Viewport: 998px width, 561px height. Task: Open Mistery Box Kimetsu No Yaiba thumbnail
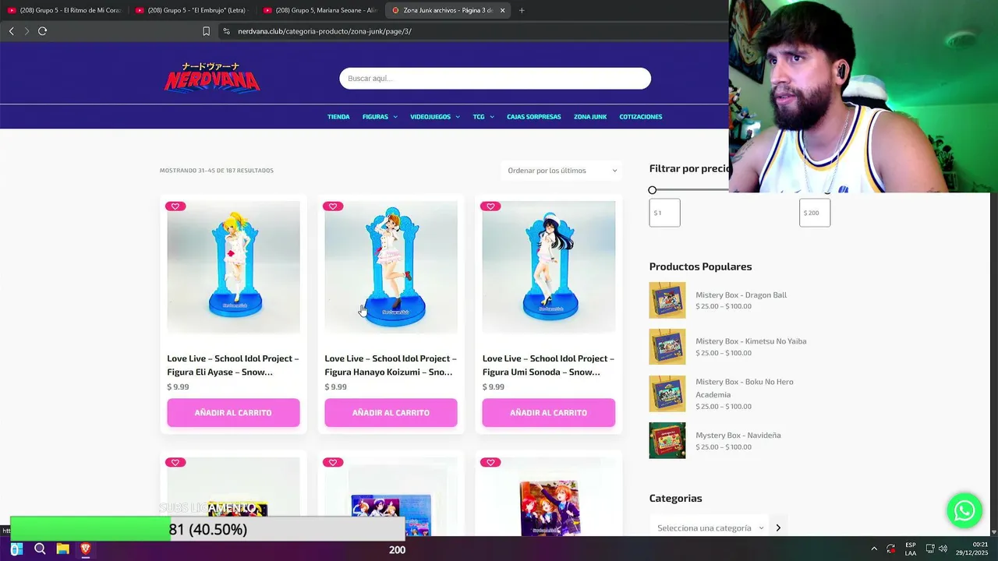coord(667,347)
